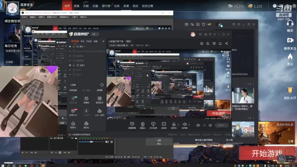Screen dimensions: 297x167
Task: Open the 商店 shop tab in game
Action: (x=136, y=6)
